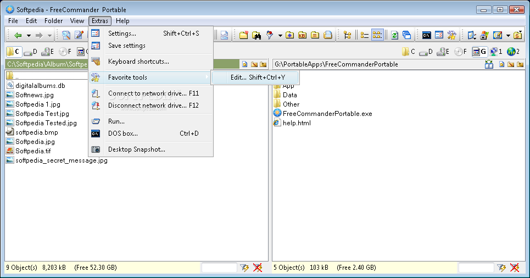Open the Forward history dropdown arrow
The width and height of the screenshot is (530, 278).
tap(49, 36)
